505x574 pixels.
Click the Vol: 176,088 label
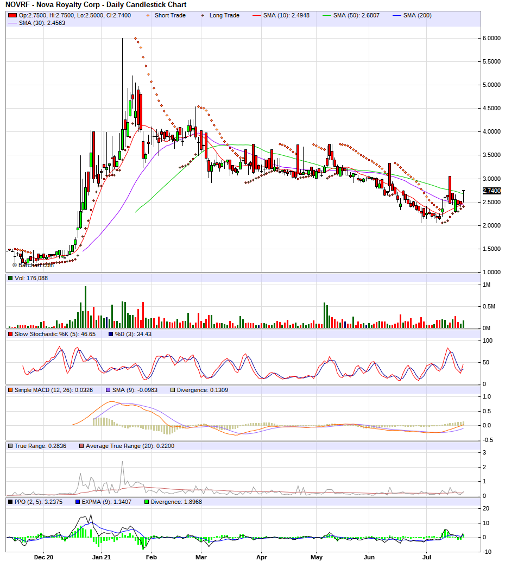pos(31,278)
